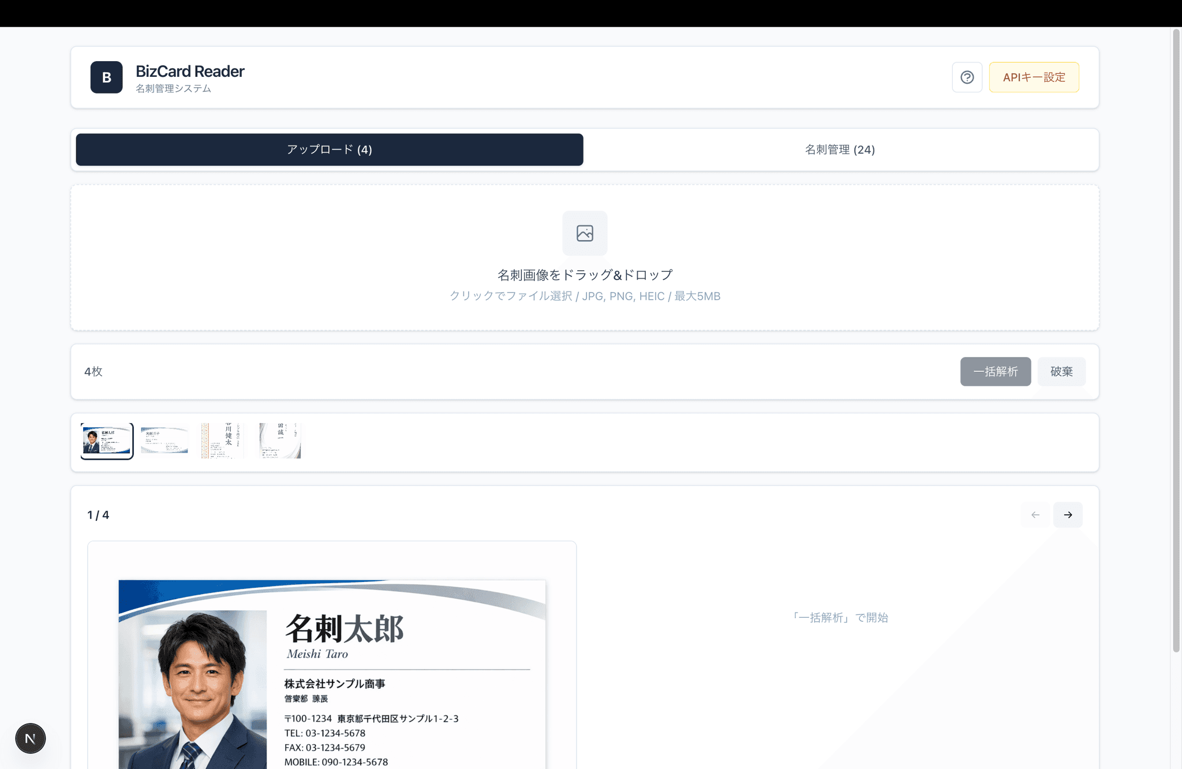Click the drag & drop upload area
The width and height of the screenshot is (1182, 769).
[585, 275]
